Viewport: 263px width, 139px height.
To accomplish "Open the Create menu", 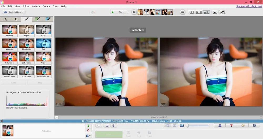I will [46, 6].
